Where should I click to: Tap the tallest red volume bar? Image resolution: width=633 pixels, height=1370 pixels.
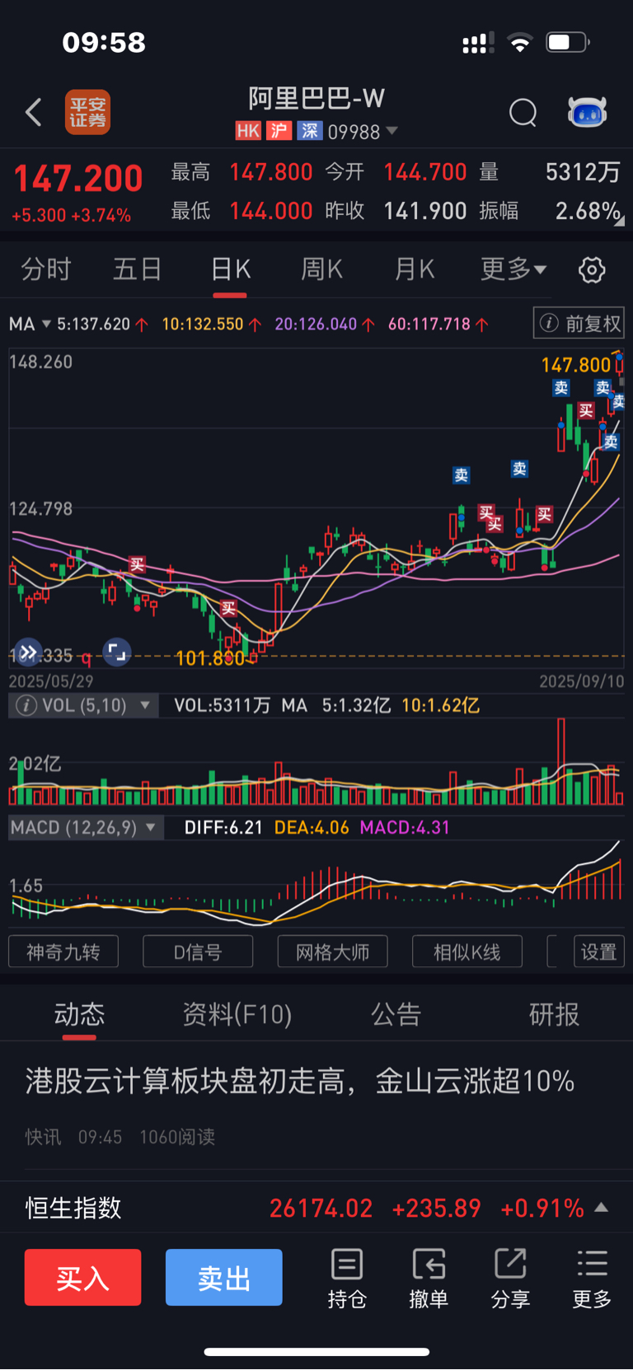pos(561,761)
